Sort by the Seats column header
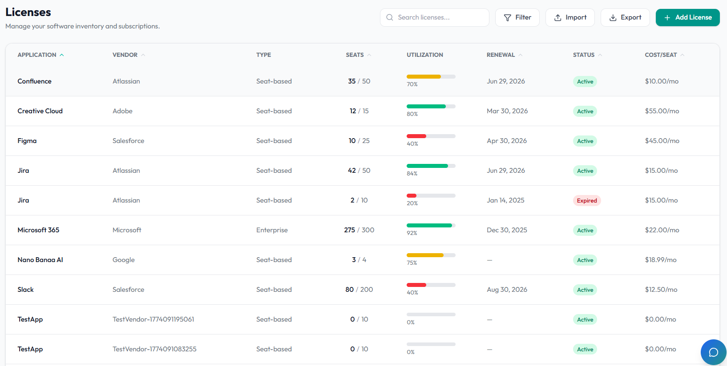Viewport: 727px width, 366px height. (358, 55)
